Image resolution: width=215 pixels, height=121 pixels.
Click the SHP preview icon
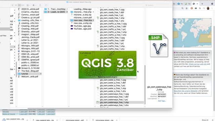click(159, 45)
